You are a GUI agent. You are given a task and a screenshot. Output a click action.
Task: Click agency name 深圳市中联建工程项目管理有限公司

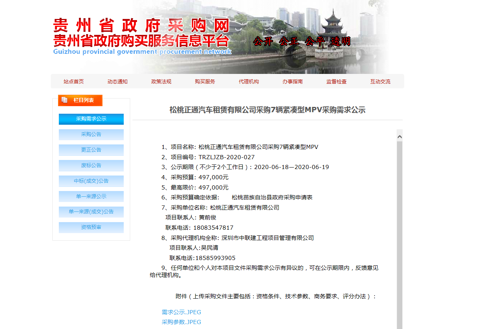[x=268, y=238]
